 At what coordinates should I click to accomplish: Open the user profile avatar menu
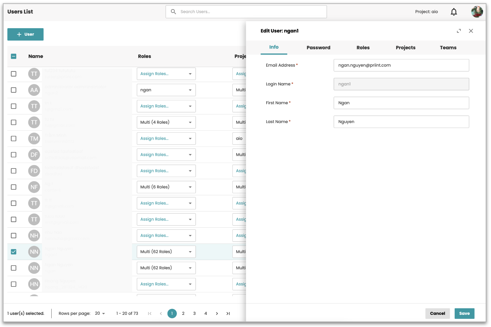pos(477,12)
